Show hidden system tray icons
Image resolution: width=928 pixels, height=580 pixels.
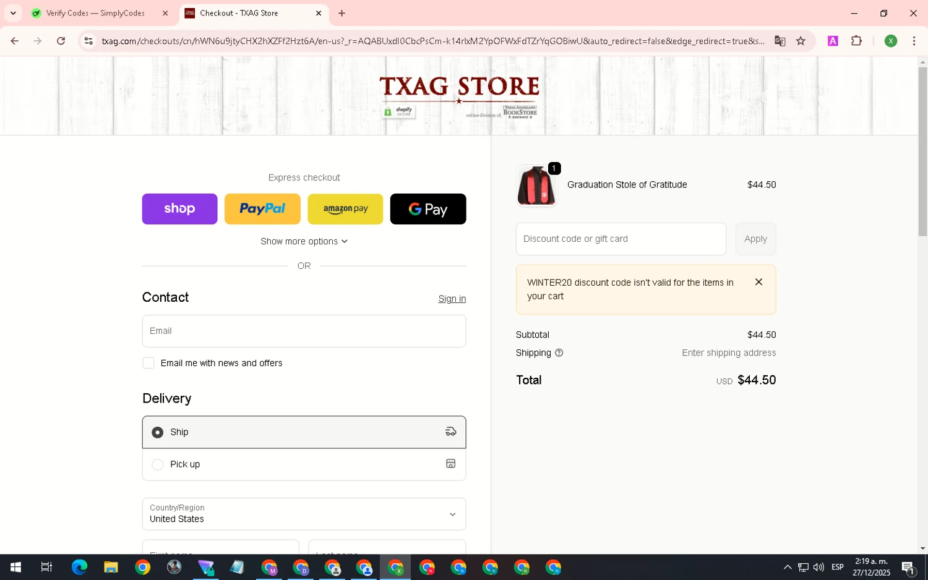[x=788, y=567]
